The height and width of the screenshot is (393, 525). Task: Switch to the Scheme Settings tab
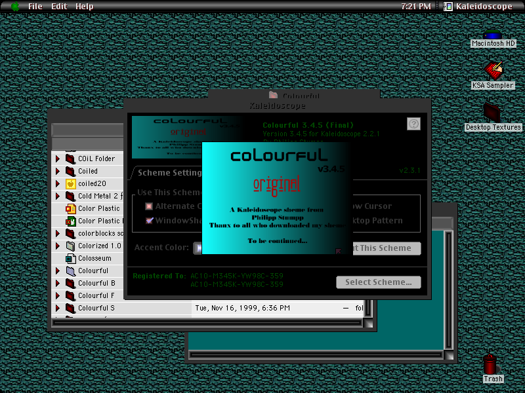click(169, 173)
